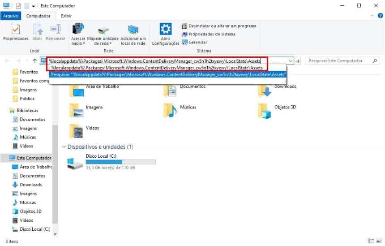Select the Vídeos folder icon in main pane
Viewport: 385px width, 246px height.
coord(77,131)
